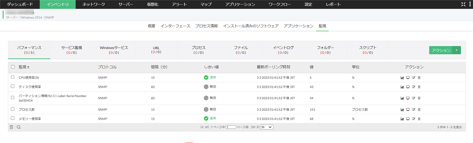This screenshot has height=143, width=473.
Task: Delete the メモリー使用率 monitor via trash icon
Action: (x=419, y=119)
